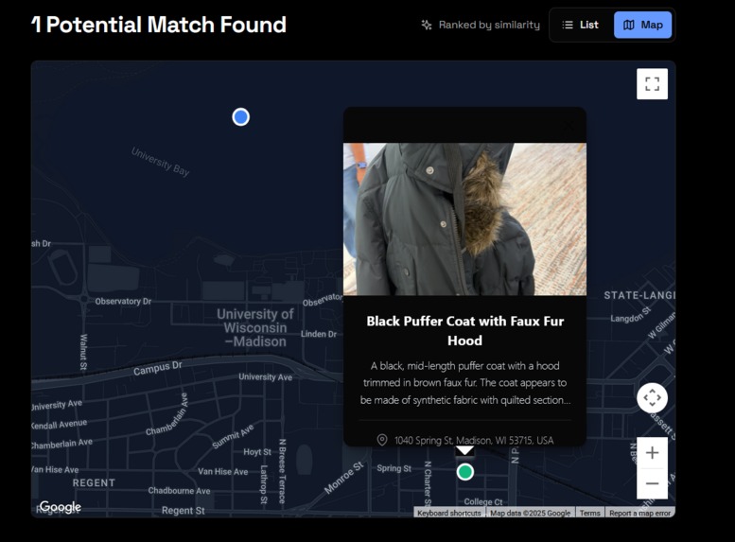This screenshot has width=735, height=542.
Task: Click the location pin icon beside the address
Action: (382, 440)
